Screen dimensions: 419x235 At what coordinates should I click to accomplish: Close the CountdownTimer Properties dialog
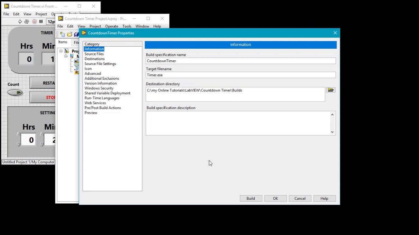[335, 33]
